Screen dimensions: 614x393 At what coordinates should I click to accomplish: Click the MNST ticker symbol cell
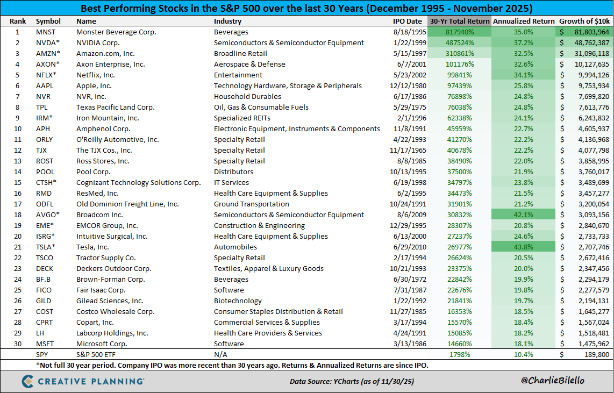(x=46, y=32)
